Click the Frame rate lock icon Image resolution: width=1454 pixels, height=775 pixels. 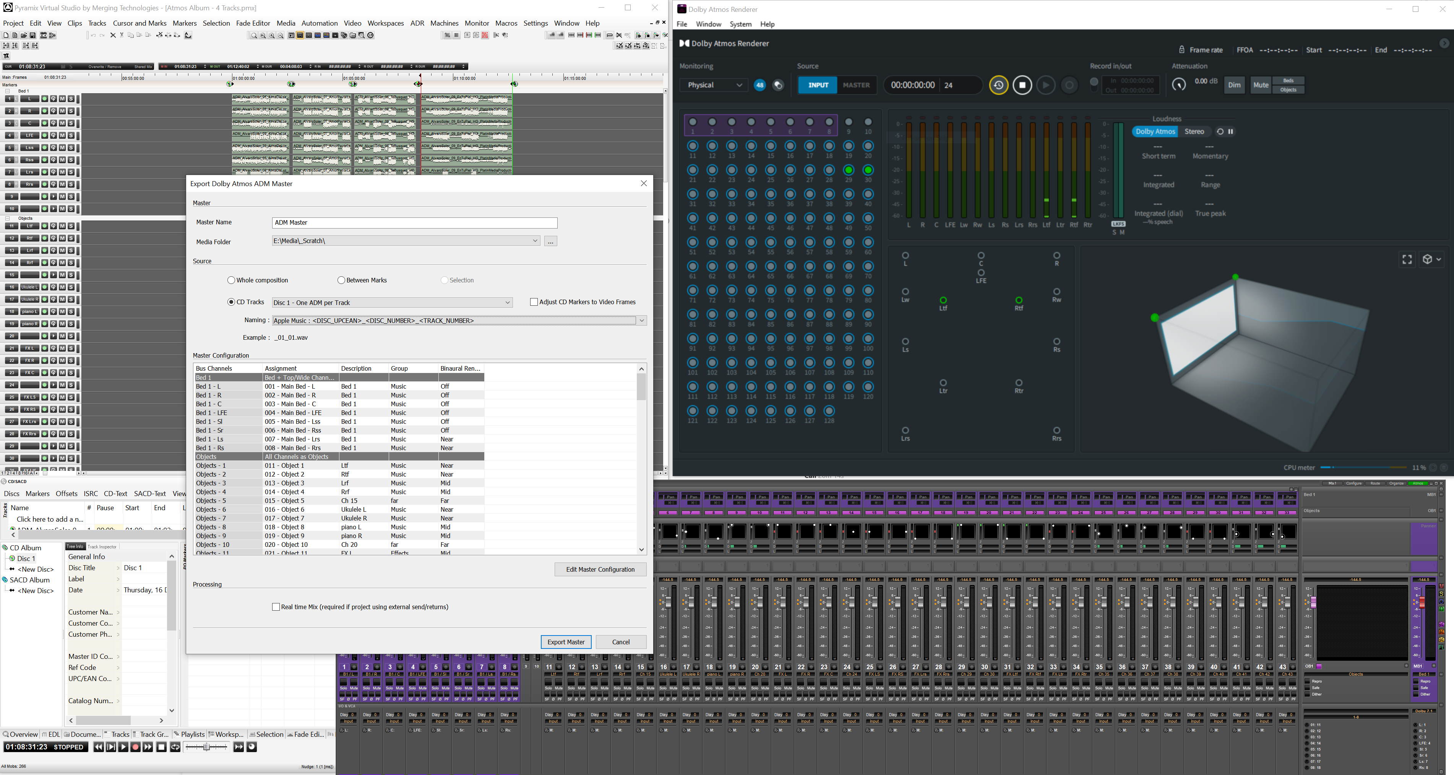click(x=1181, y=50)
